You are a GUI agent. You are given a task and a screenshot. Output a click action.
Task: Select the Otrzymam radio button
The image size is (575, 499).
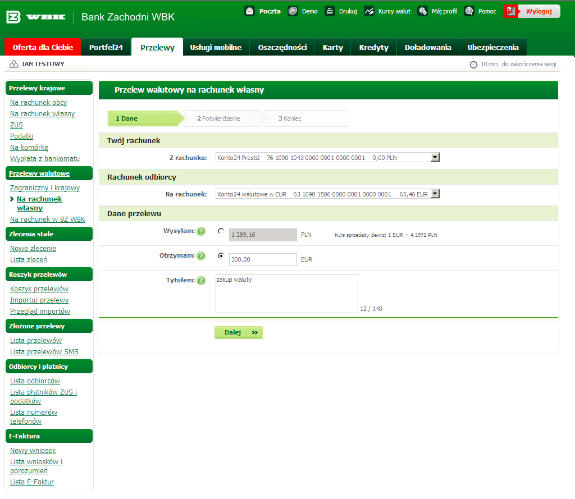[x=221, y=255]
